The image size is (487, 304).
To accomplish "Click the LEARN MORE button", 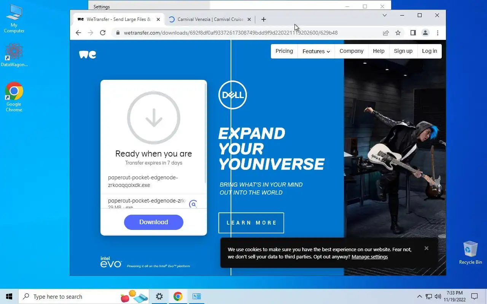I will 251,223.
